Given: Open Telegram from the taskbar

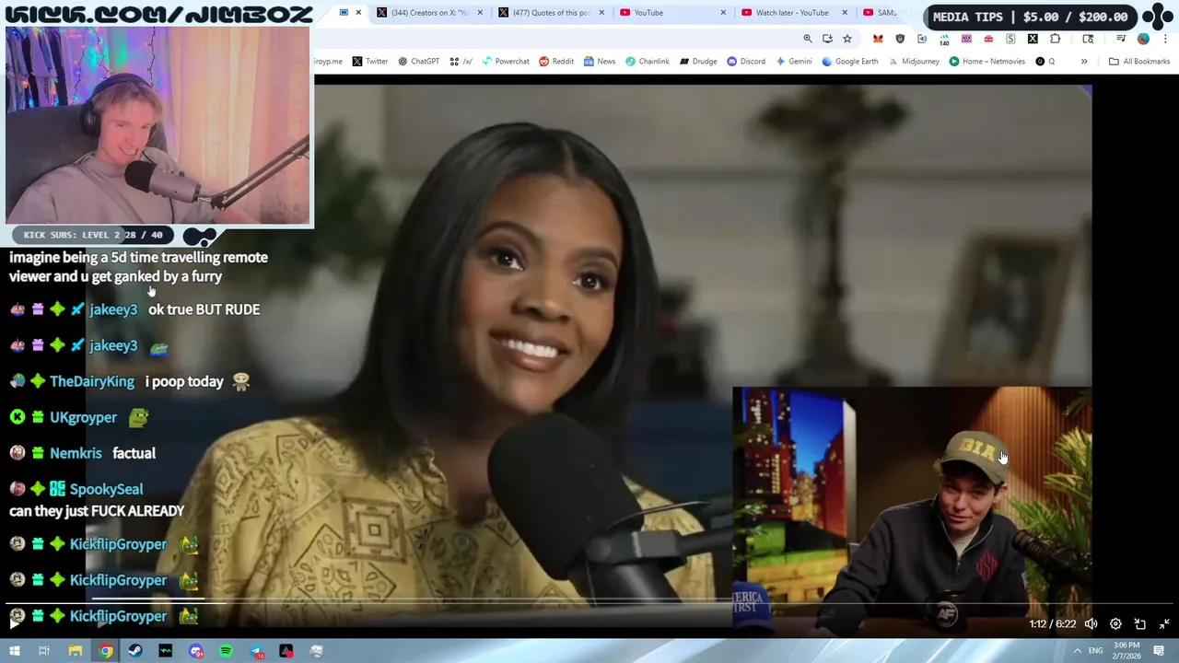Looking at the screenshot, I should pos(256,651).
